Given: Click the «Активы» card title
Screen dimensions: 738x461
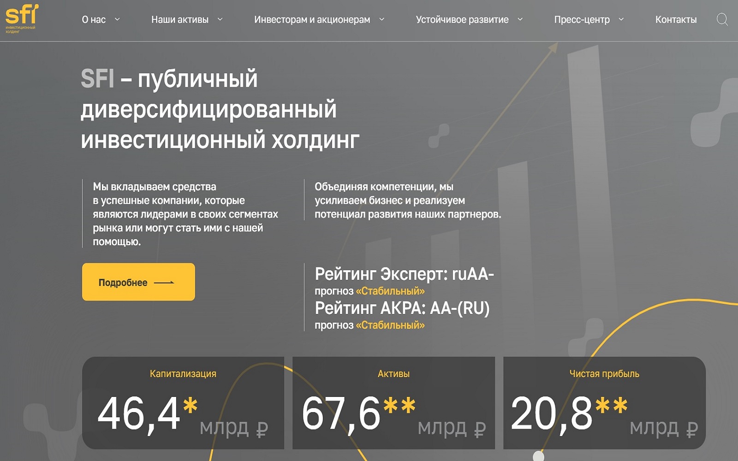Looking at the screenshot, I should point(393,374).
